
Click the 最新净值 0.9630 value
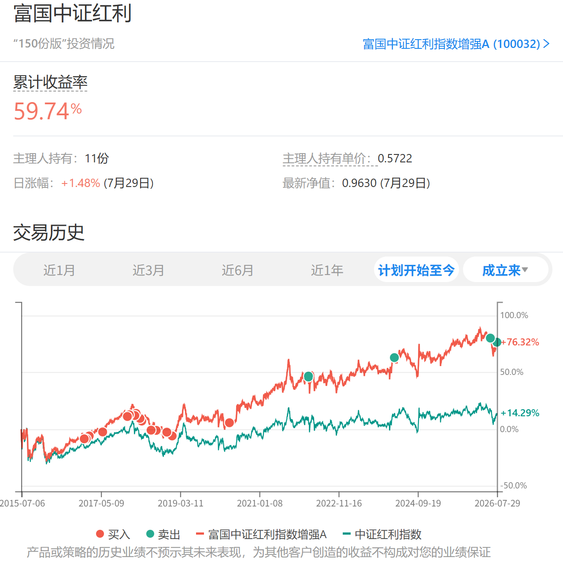click(x=359, y=183)
